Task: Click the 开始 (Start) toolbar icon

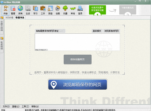Action: click(6, 10)
